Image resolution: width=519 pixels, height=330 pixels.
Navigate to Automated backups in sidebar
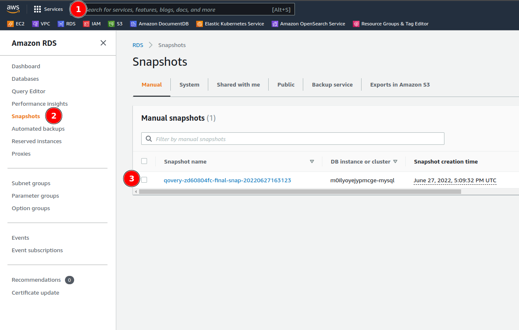point(38,129)
